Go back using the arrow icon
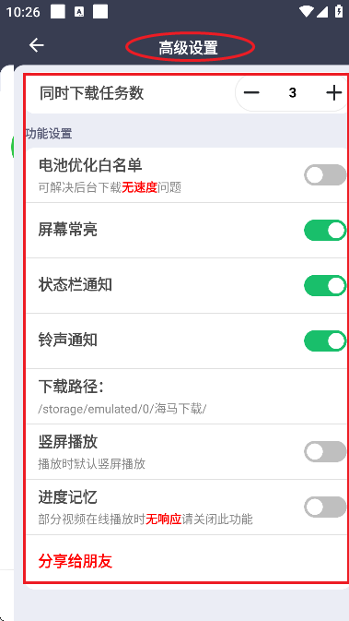The height and width of the screenshot is (621, 349). pyautogui.click(x=36, y=45)
